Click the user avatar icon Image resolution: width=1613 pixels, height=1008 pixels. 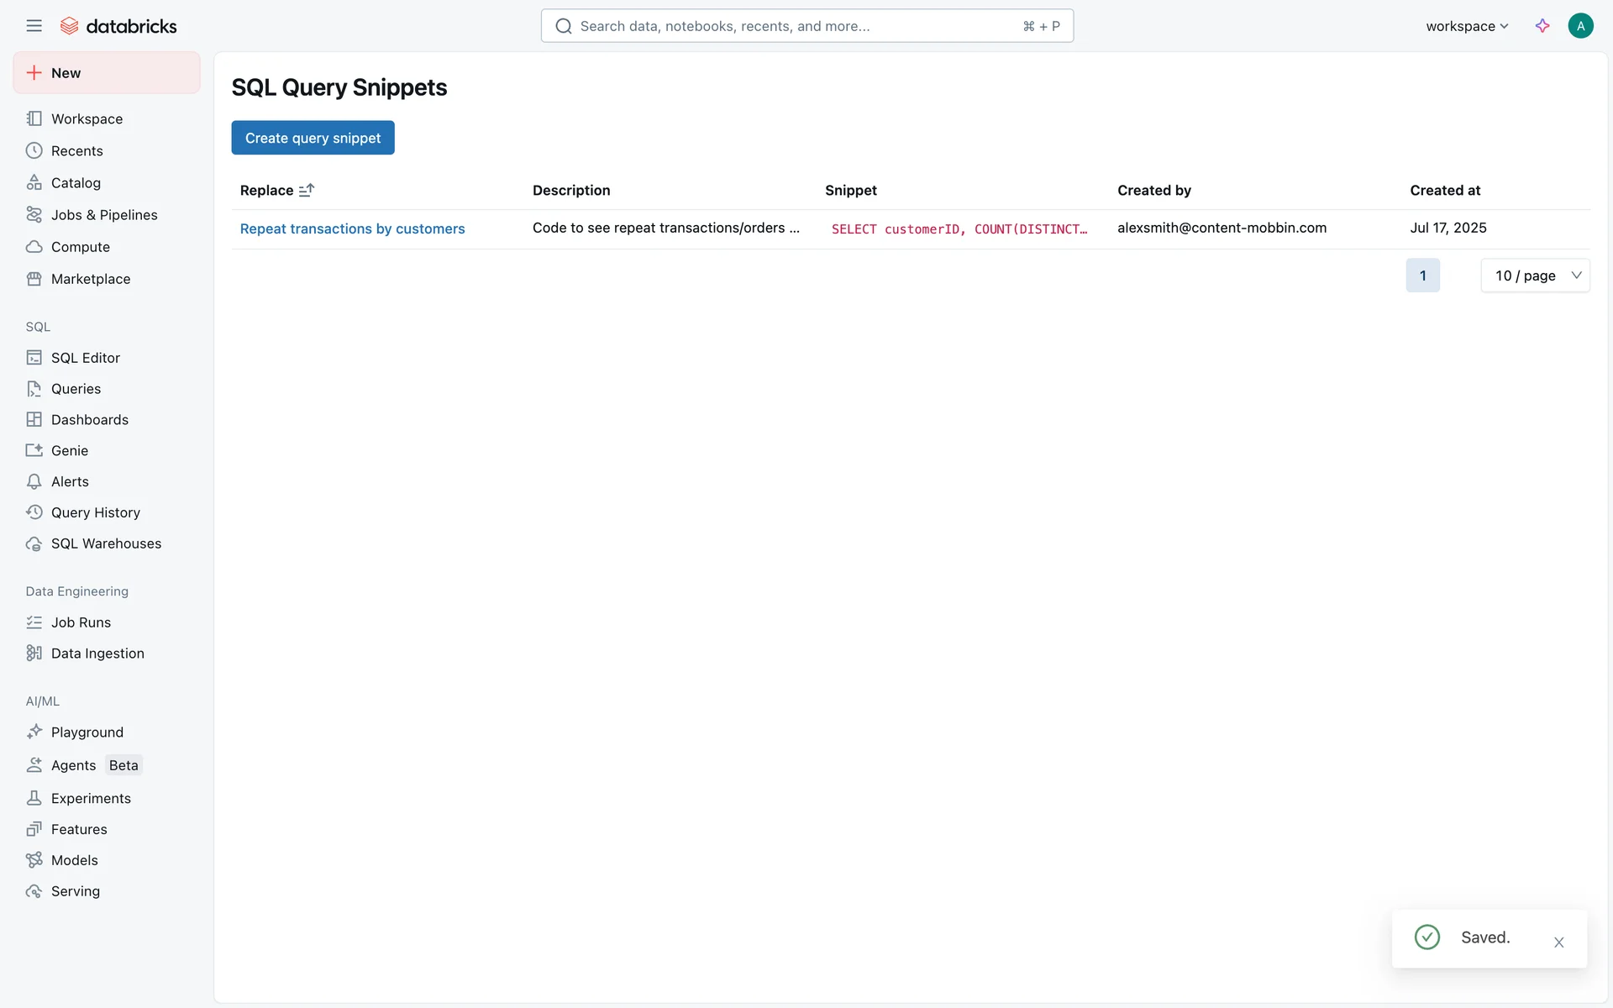tap(1580, 26)
